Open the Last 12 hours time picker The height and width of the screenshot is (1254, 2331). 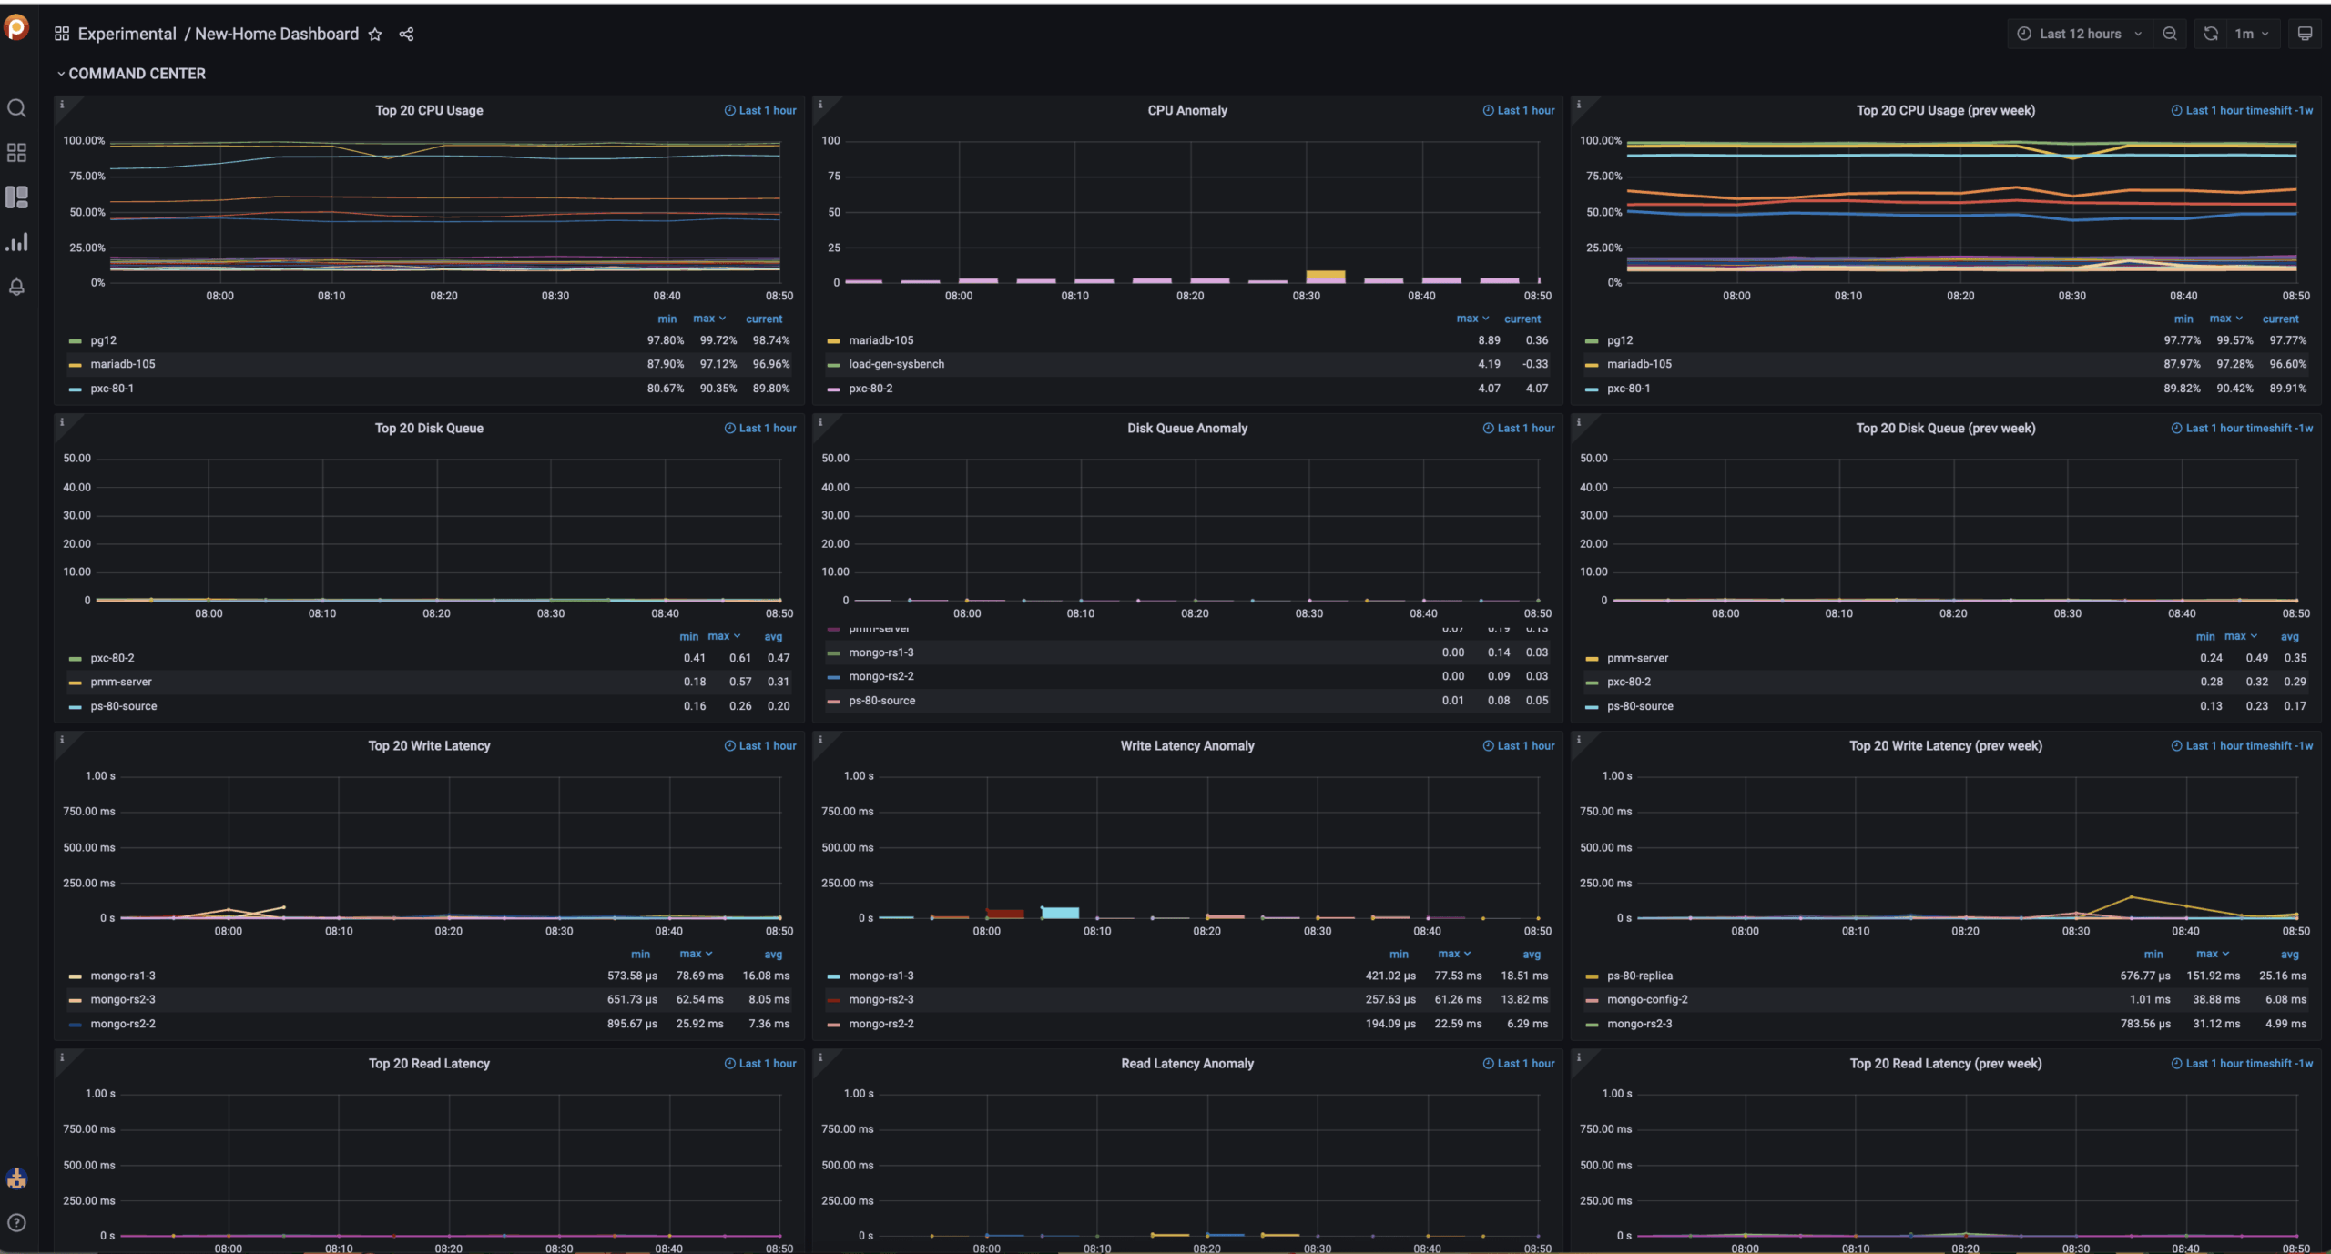click(x=2079, y=33)
